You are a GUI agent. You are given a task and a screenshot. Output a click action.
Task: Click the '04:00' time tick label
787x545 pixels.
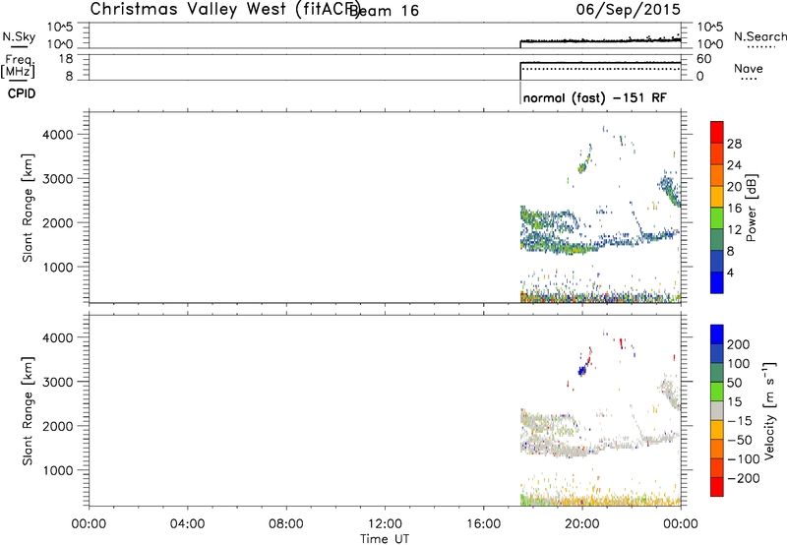[187, 524]
